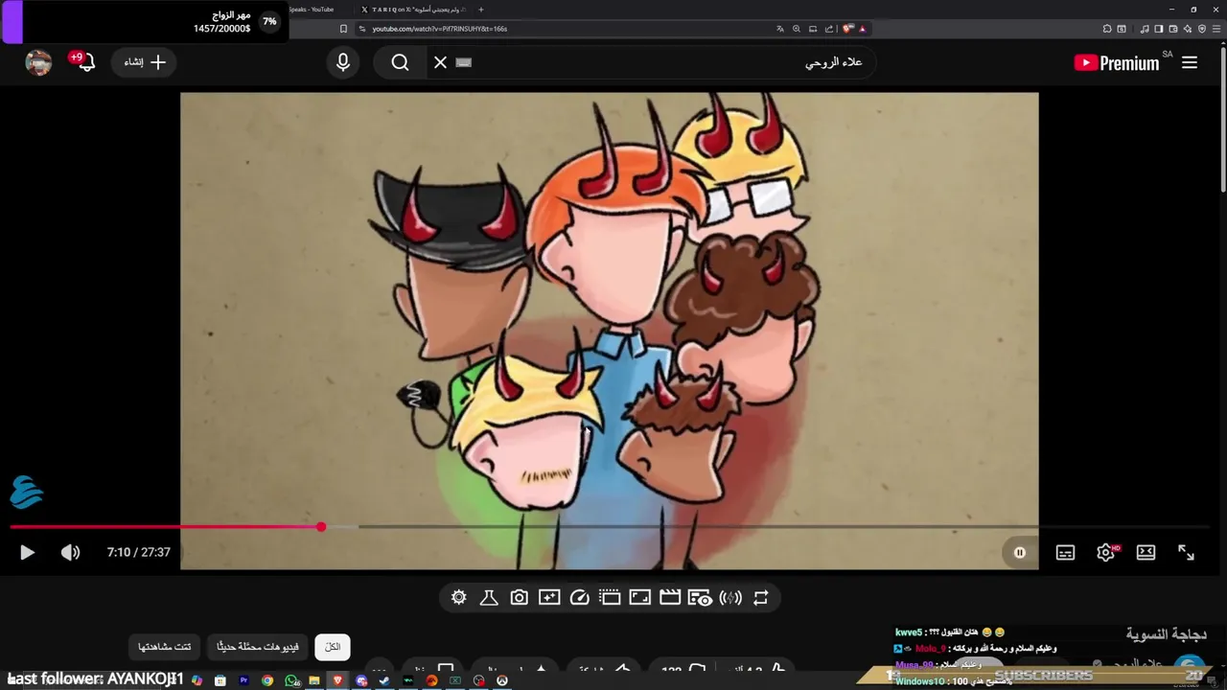
Task: Select the 'تمّت مشاهدتها' chip
Action: 164,647
